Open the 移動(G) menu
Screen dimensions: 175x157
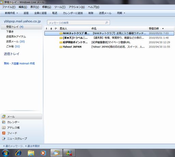pyautogui.click(x=46, y=7)
